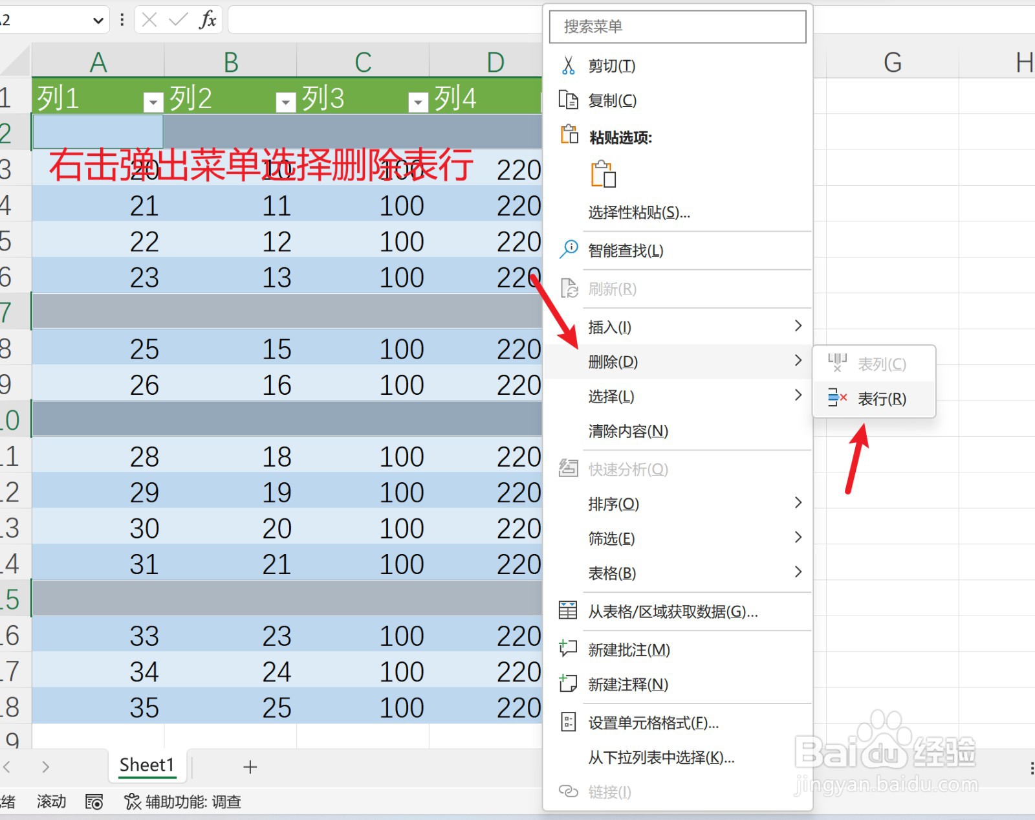Screen dimensions: 1035x820
Task: Open the 列3 column filter dropdown
Action: tap(417, 101)
